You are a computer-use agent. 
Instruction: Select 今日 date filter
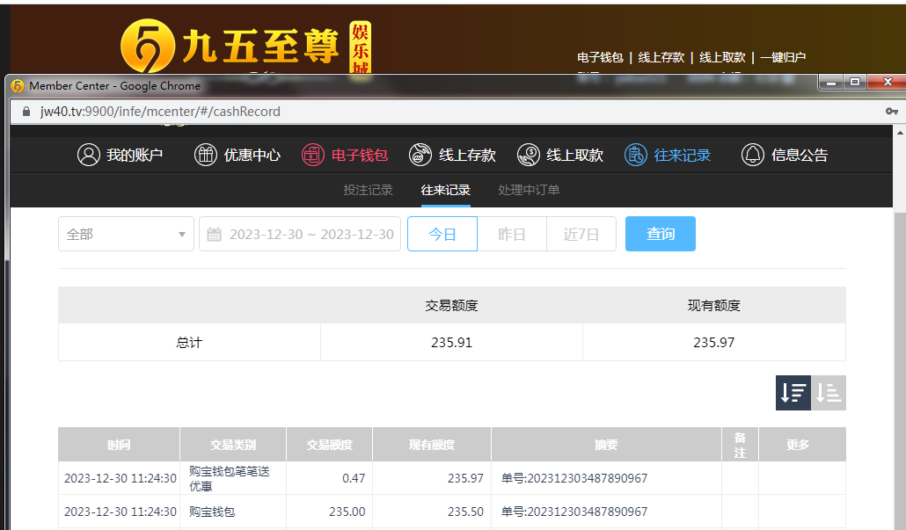(x=442, y=234)
